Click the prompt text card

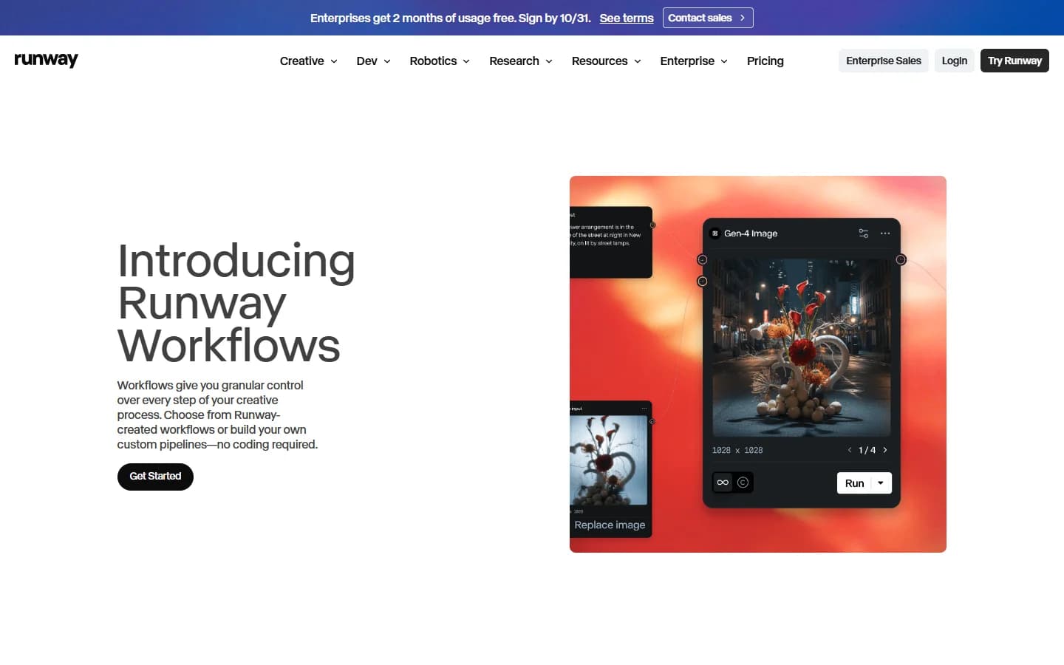tap(611, 242)
